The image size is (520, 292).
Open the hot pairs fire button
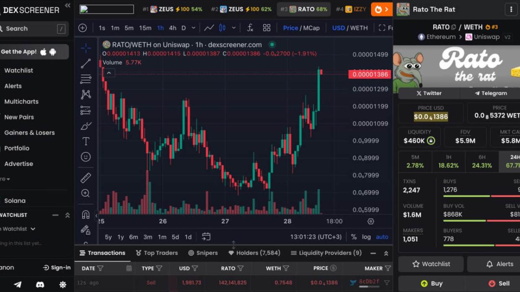click(x=382, y=9)
